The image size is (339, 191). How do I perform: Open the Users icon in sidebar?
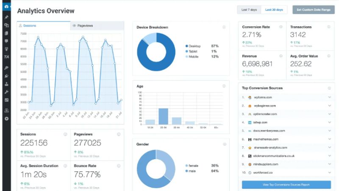[x=6, y=84]
